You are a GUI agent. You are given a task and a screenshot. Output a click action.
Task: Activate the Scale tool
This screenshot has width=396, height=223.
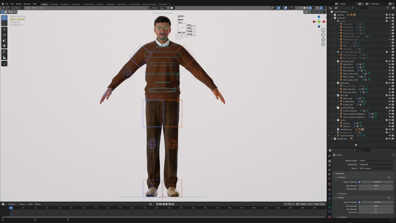coord(4,40)
